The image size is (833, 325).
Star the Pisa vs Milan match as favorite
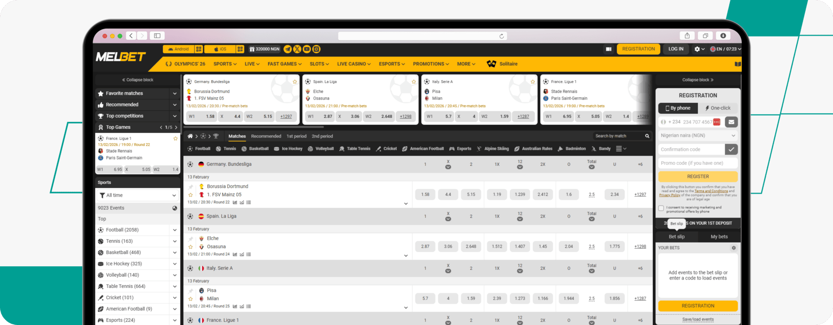(x=191, y=299)
